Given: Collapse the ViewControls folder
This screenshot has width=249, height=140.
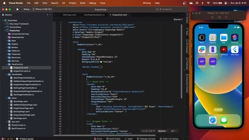Looking at the screenshot, I should pos(7,64).
